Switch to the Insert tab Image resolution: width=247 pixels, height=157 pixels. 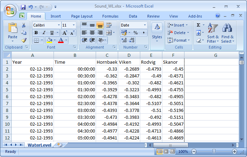(x=56, y=16)
